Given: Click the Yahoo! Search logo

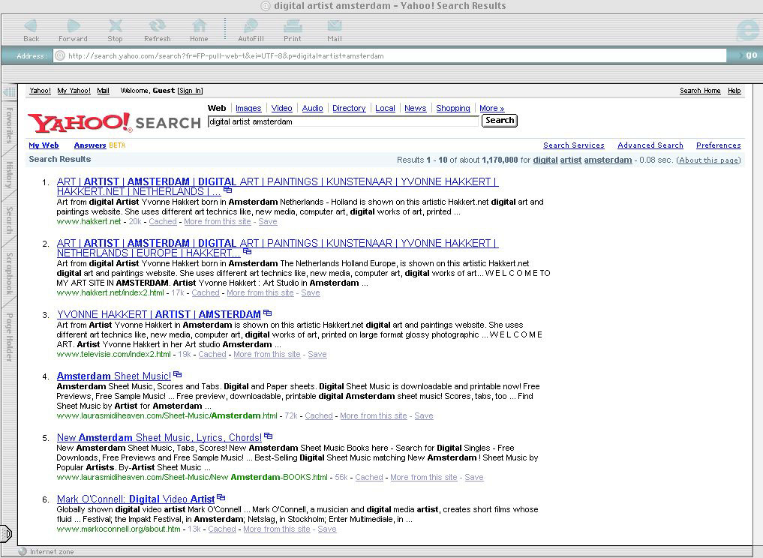Looking at the screenshot, I should [114, 122].
